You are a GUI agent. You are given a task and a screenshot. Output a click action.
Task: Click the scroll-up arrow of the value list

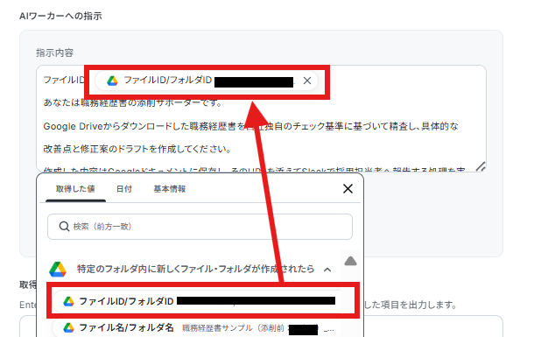(x=350, y=261)
